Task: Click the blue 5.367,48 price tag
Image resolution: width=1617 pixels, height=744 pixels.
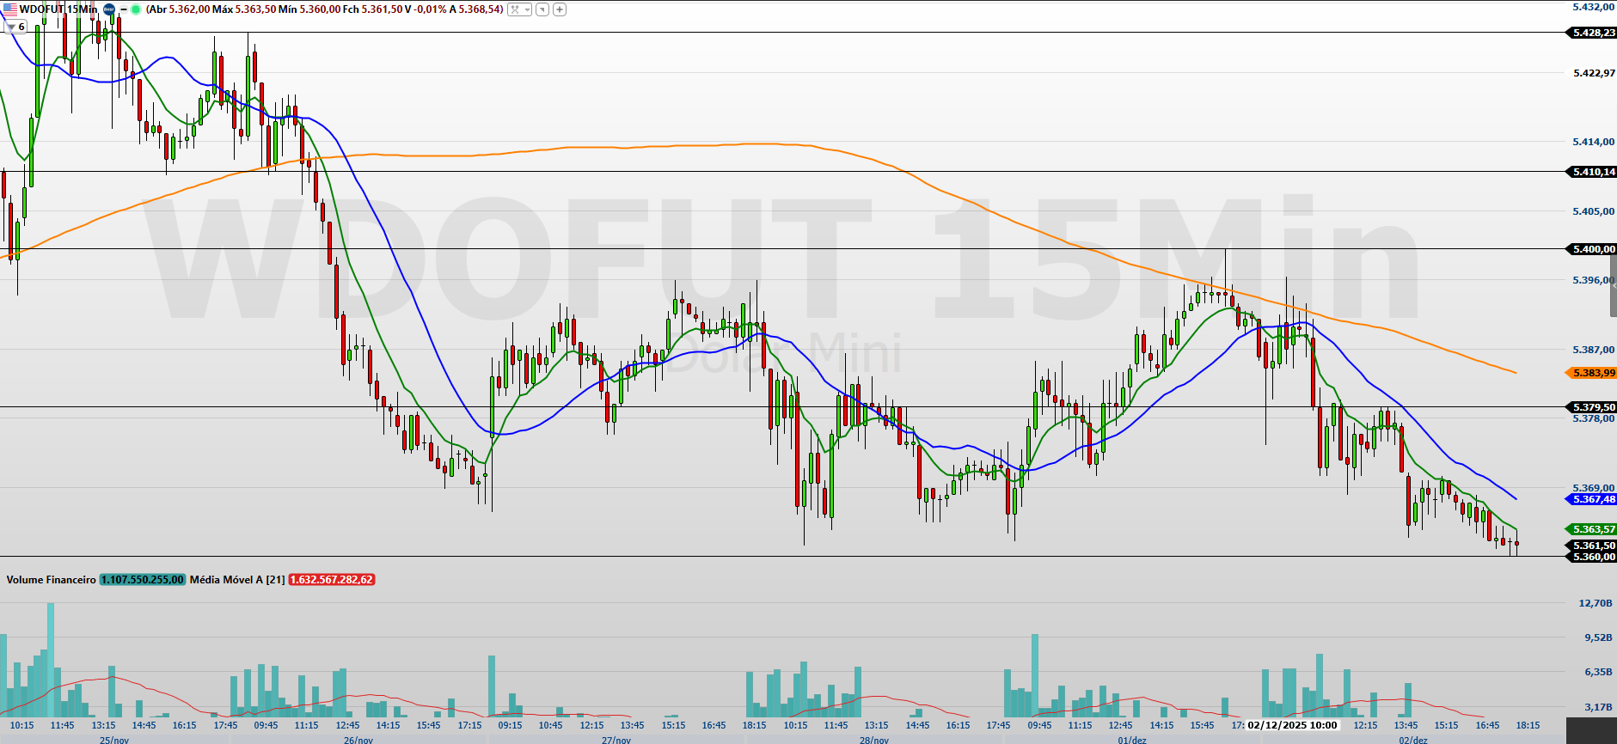Action: tap(1593, 499)
